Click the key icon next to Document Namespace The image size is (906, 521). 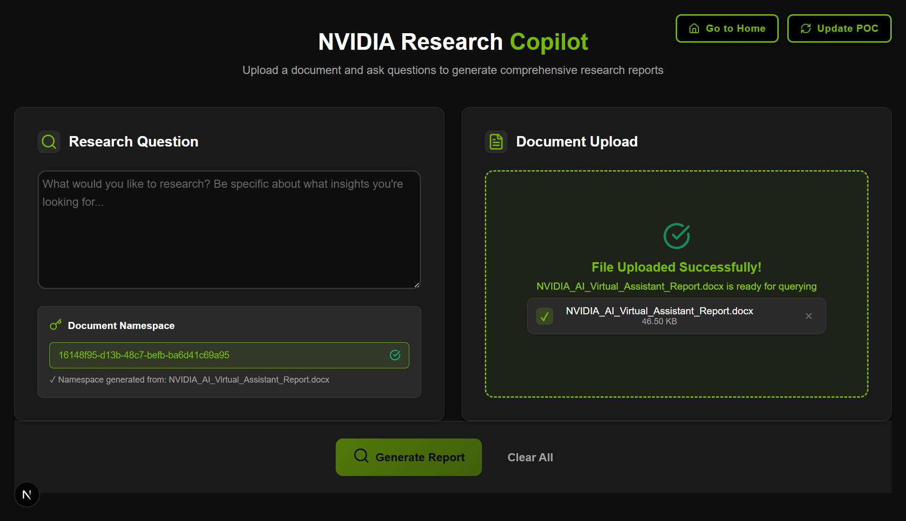[x=56, y=325]
